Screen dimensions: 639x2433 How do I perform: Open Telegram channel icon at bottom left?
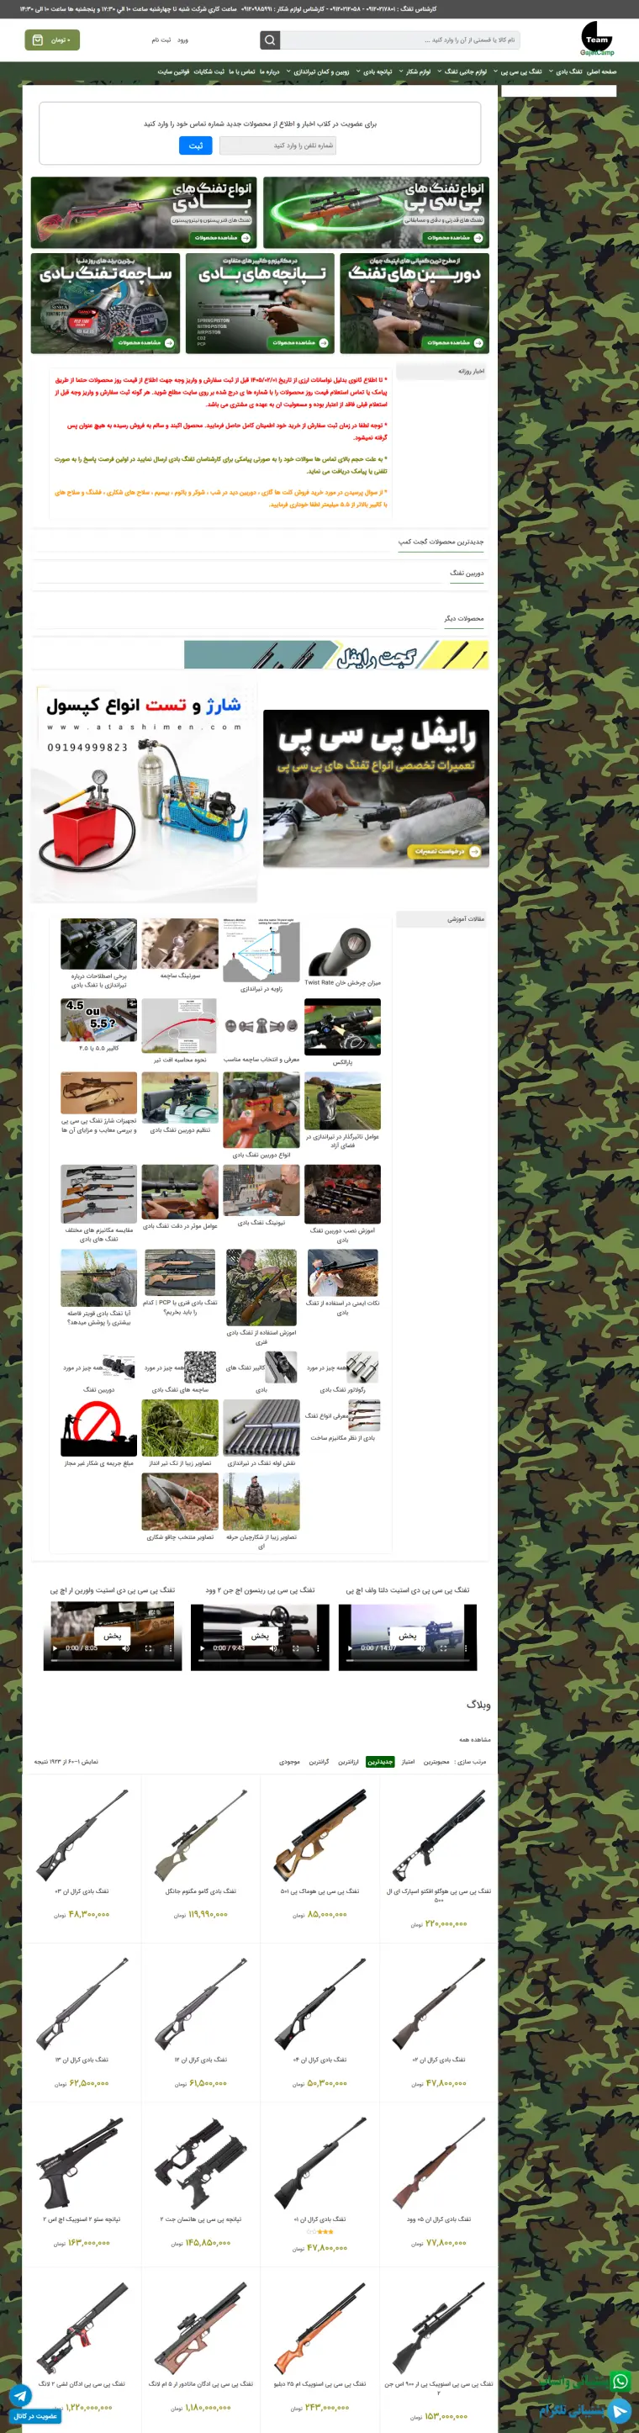click(20, 2395)
